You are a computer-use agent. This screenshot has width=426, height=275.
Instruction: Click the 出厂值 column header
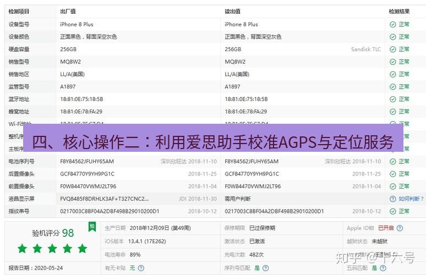point(68,12)
